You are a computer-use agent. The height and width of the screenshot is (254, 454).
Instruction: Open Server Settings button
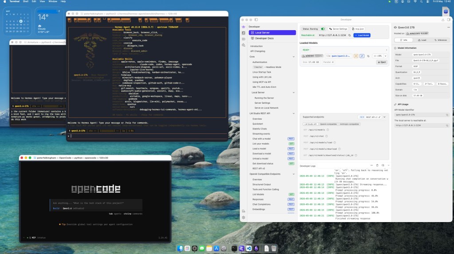pyautogui.click(x=338, y=29)
